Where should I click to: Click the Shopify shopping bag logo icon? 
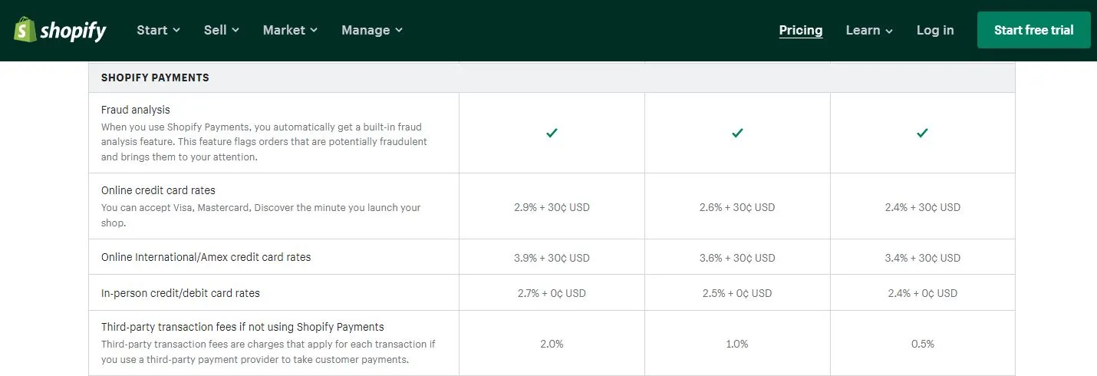click(x=25, y=30)
